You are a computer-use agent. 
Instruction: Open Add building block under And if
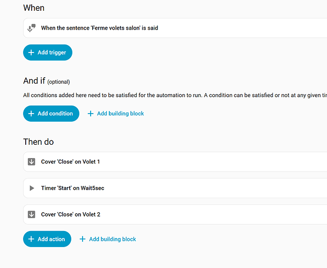point(120,114)
